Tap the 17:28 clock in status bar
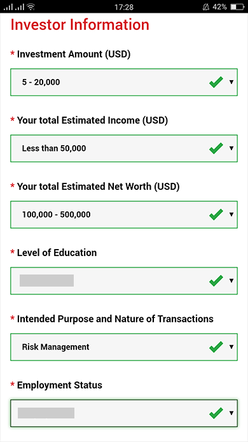 [124, 7]
